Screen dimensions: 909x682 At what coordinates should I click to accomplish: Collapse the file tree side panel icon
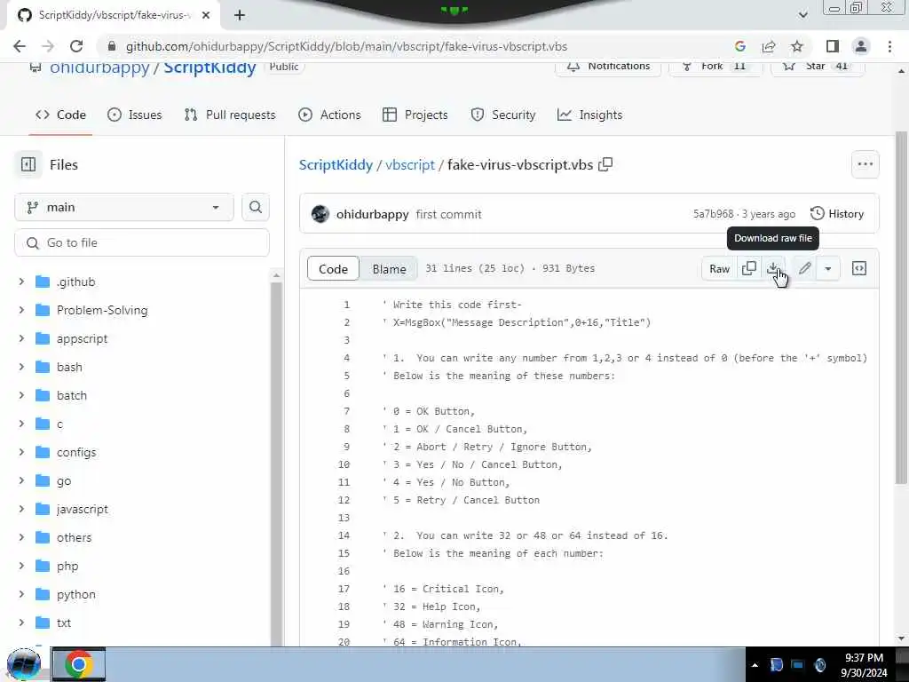pos(28,164)
